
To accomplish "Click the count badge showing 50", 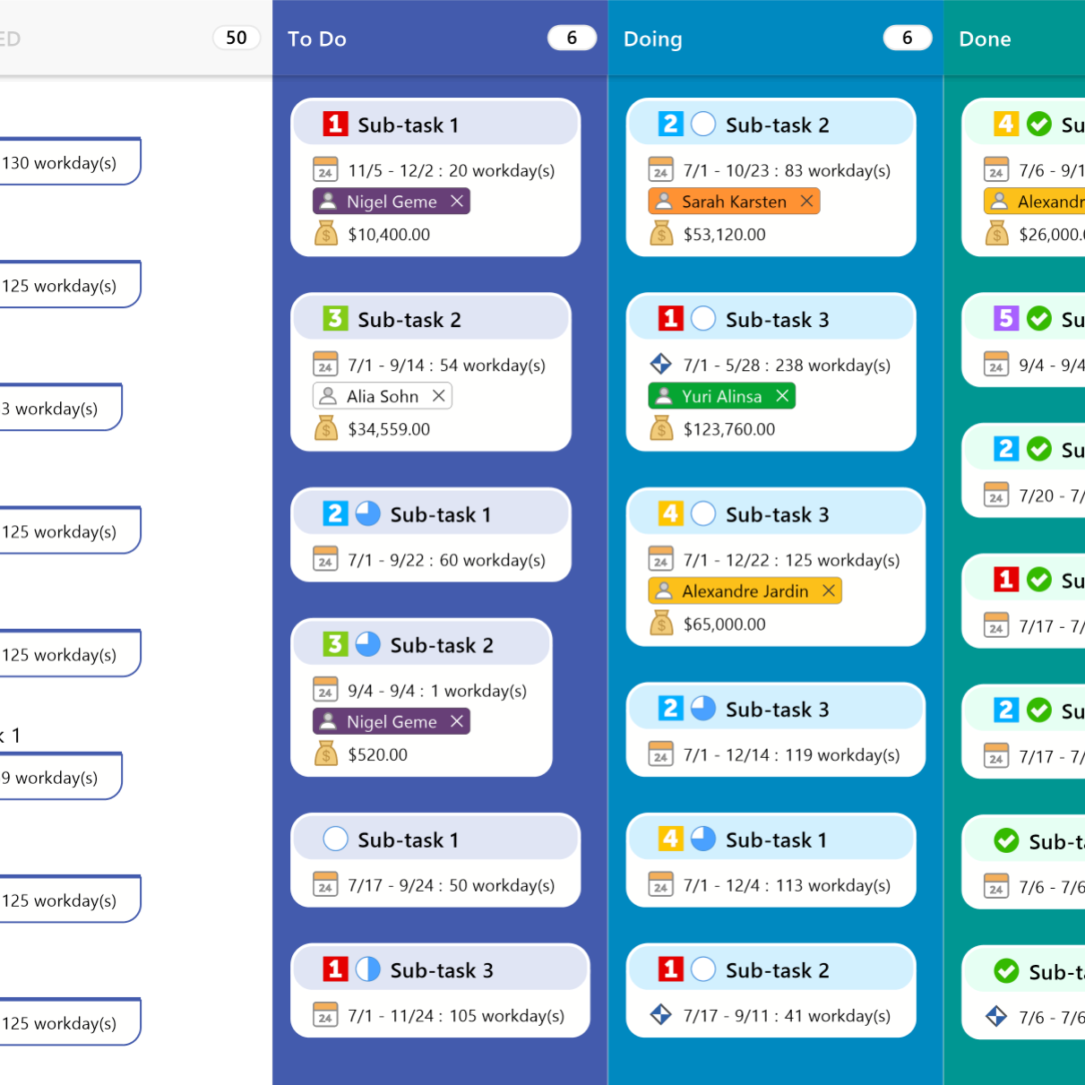I will pos(237,38).
